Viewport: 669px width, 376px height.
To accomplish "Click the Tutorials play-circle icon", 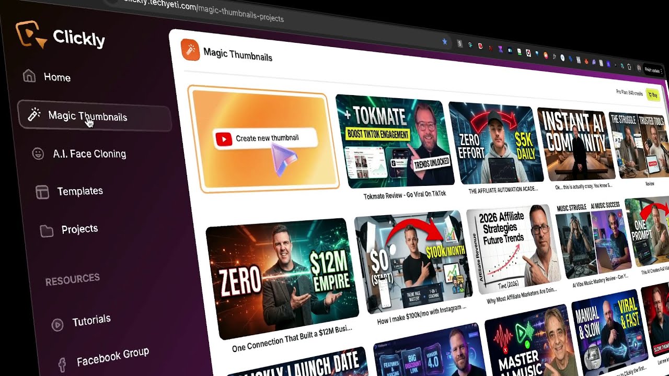I will (57, 324).
